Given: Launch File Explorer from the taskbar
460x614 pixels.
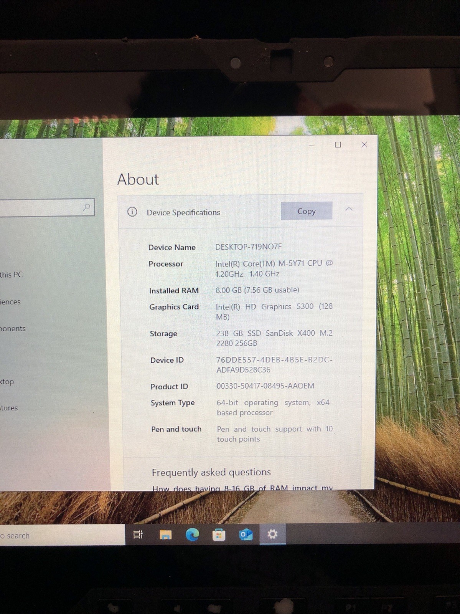Looking at the screenshot, I should point(165,534).
